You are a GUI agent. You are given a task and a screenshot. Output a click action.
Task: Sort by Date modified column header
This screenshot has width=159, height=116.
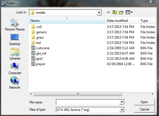[122, 20]
